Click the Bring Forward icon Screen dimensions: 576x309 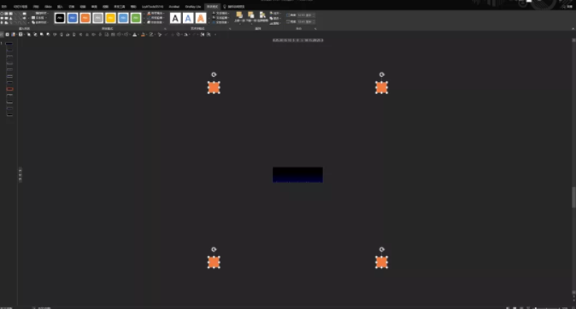click(x=239, y=15)
